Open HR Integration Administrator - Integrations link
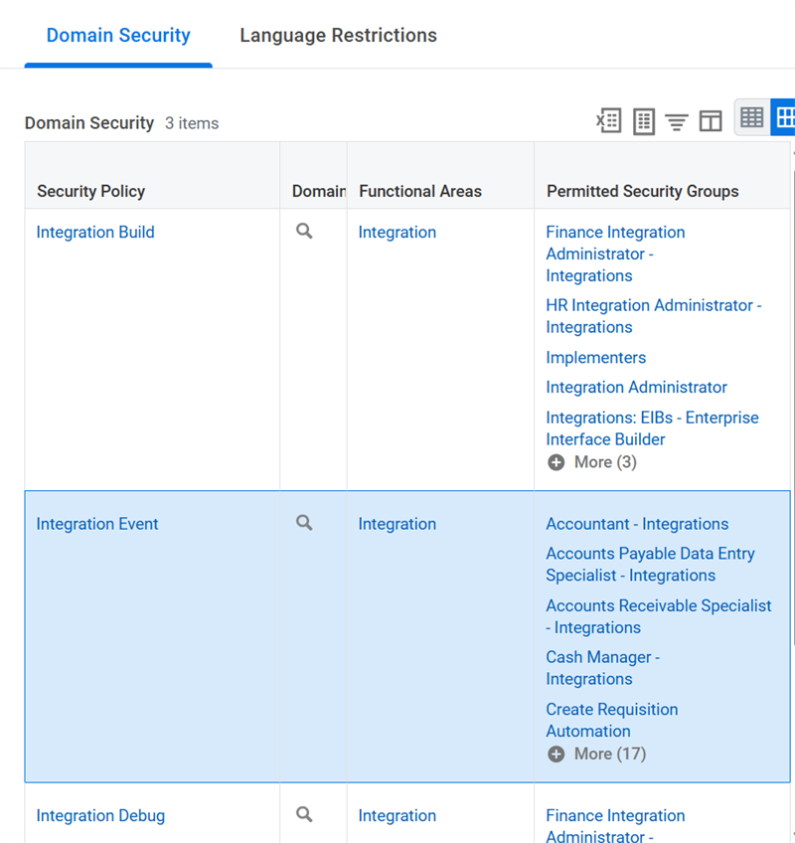The width and height of the screenshot is (795, 843). tap(654, 316)
